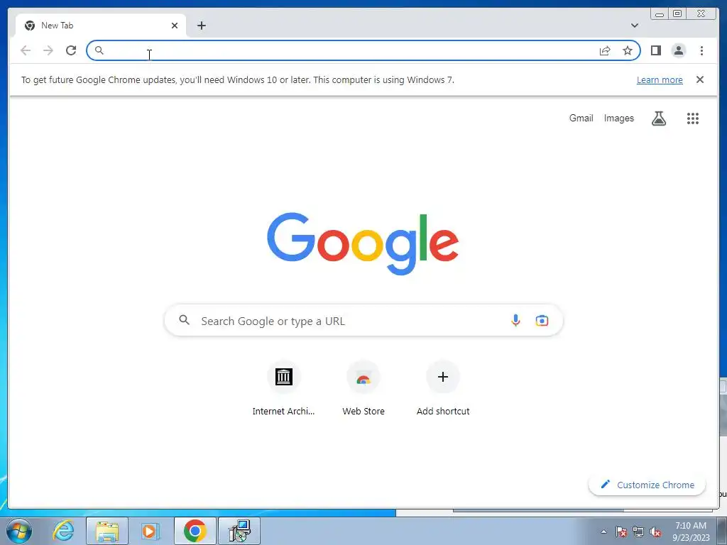Click the Search Google or type a URL box
Screen dimensions: 727x545
tap(363, 320)
